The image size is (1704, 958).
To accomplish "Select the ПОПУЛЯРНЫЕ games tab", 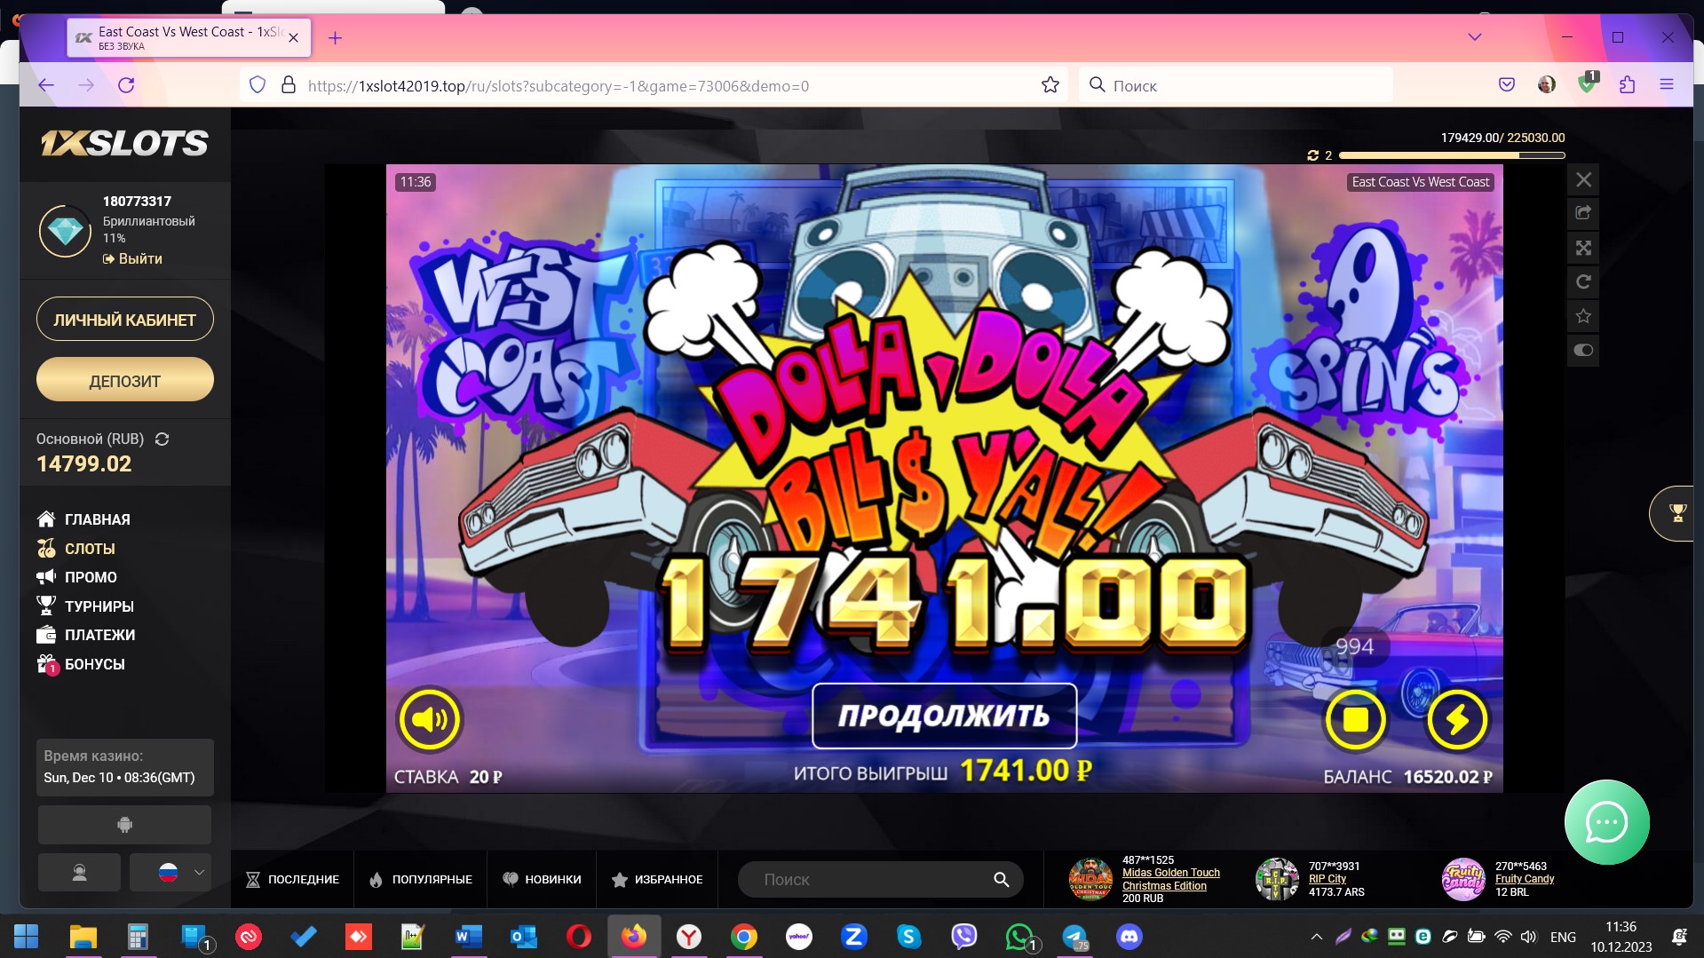I will tap(421, 879).
